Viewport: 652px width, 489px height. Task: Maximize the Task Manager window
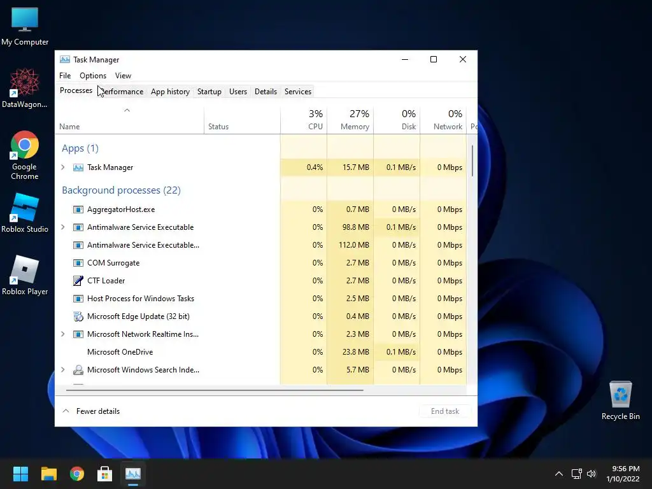433,59
